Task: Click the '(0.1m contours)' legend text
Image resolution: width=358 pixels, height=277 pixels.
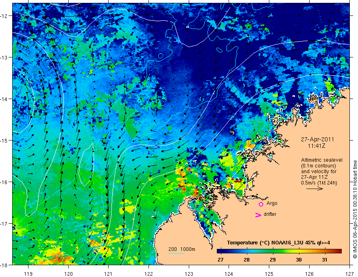Action: coord(319,166)
